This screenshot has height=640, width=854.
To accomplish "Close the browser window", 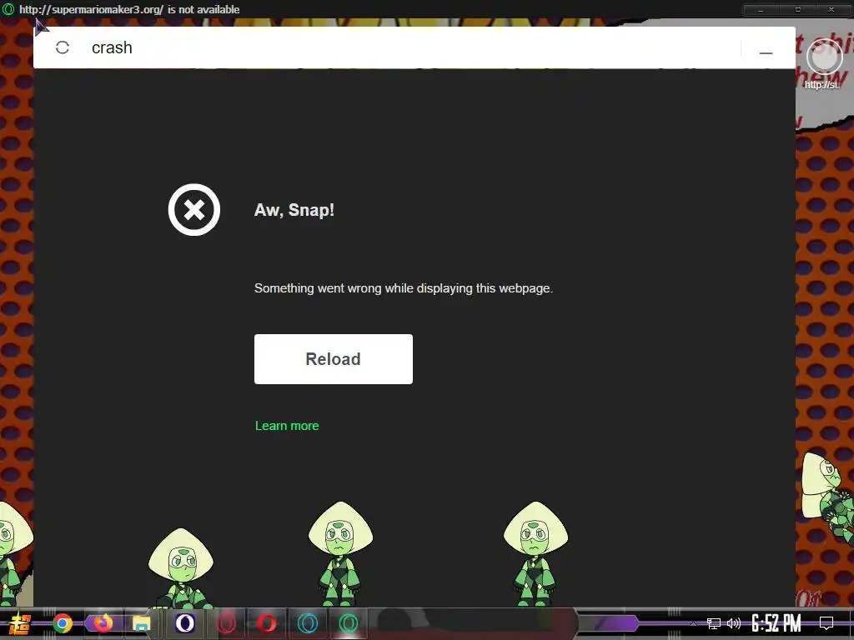I will point(831,9).
